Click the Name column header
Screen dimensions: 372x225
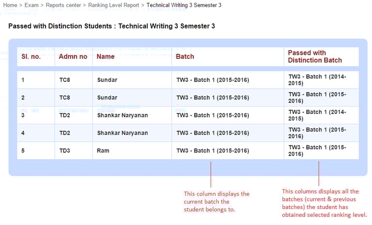(106, 56)
